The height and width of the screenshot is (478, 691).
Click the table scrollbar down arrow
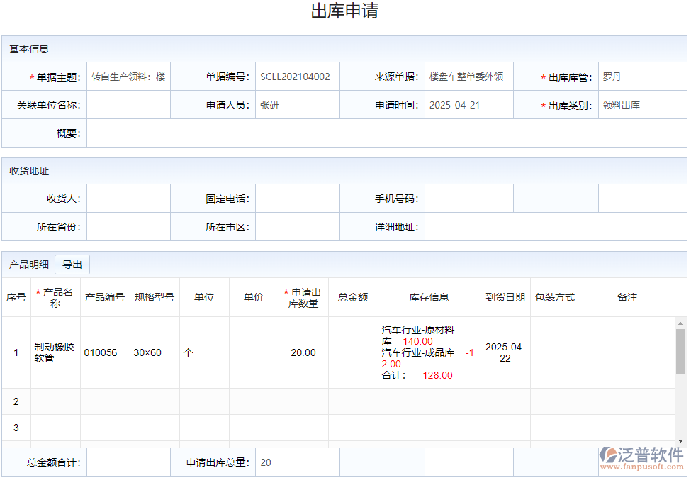(680, 440)
